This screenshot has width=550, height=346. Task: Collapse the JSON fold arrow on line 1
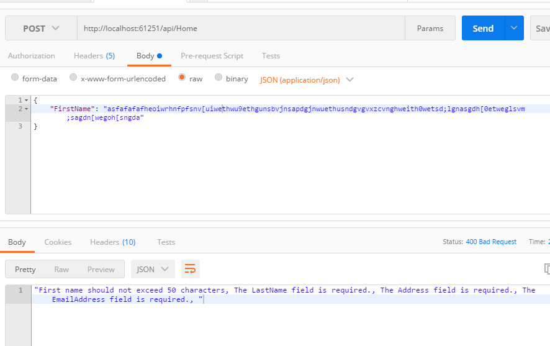pos(27,100)
